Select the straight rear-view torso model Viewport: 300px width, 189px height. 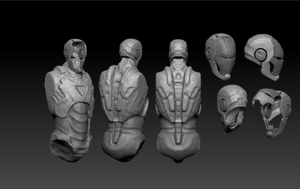tap(178, 101)
